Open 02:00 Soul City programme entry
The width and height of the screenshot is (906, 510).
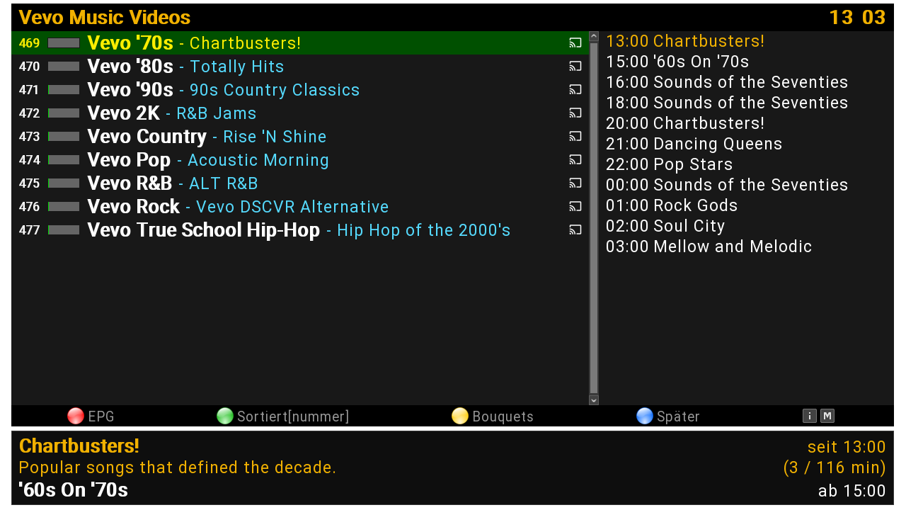coord(665,226)
